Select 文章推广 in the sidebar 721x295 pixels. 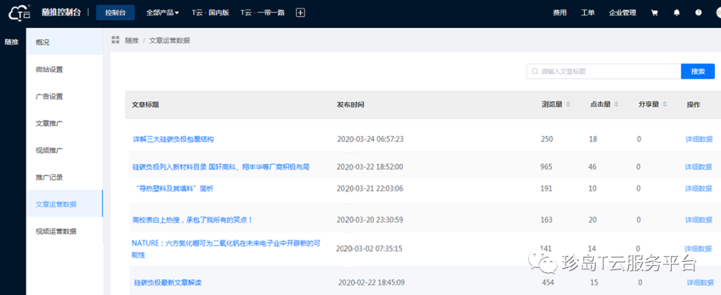(49, 123)
